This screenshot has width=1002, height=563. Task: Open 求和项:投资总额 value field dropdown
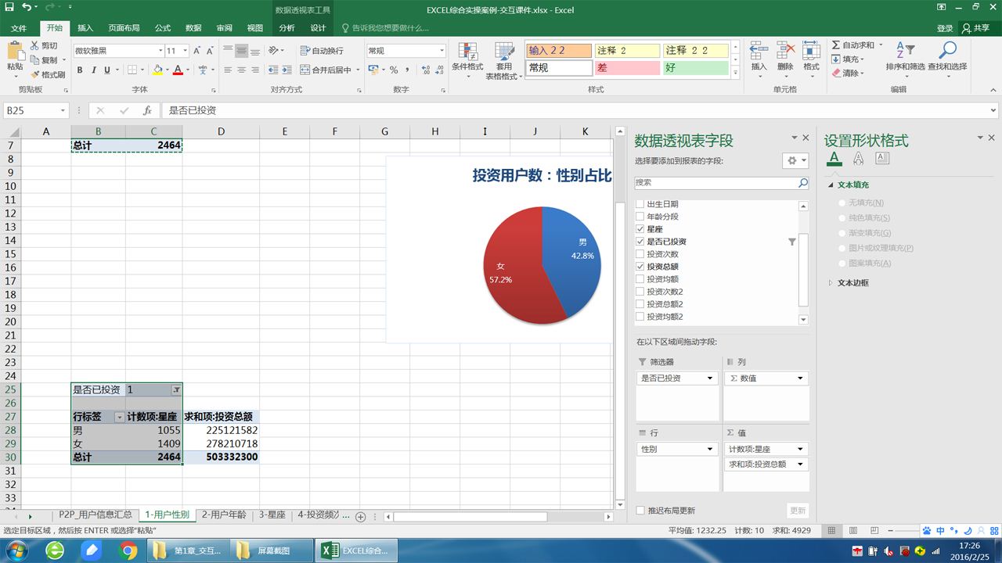(800, 464)
